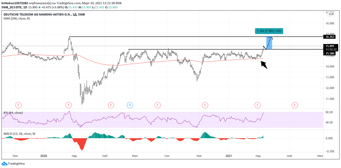Click the TradingView logo at bottom left
Screen dimensions: 341x168
coord(13,163)
